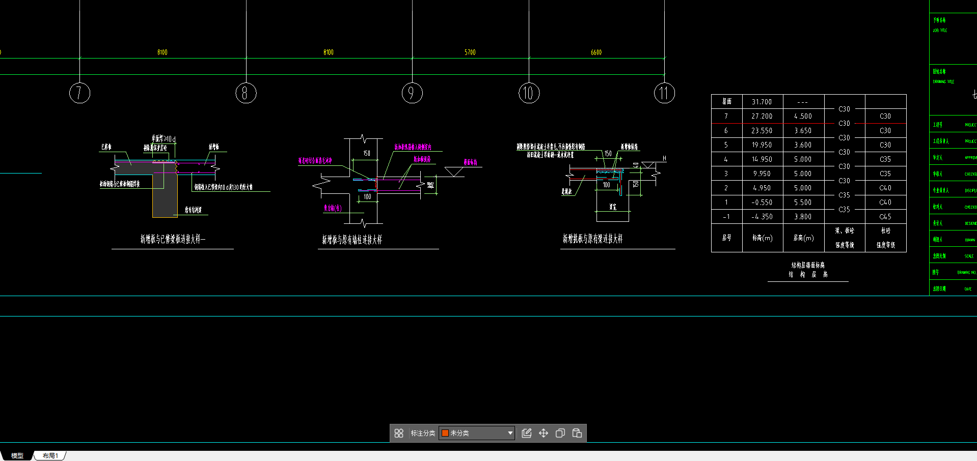
Task: Click the C45 column concrete grade cell
Action: pyautogui.click(x=885, y=216)
